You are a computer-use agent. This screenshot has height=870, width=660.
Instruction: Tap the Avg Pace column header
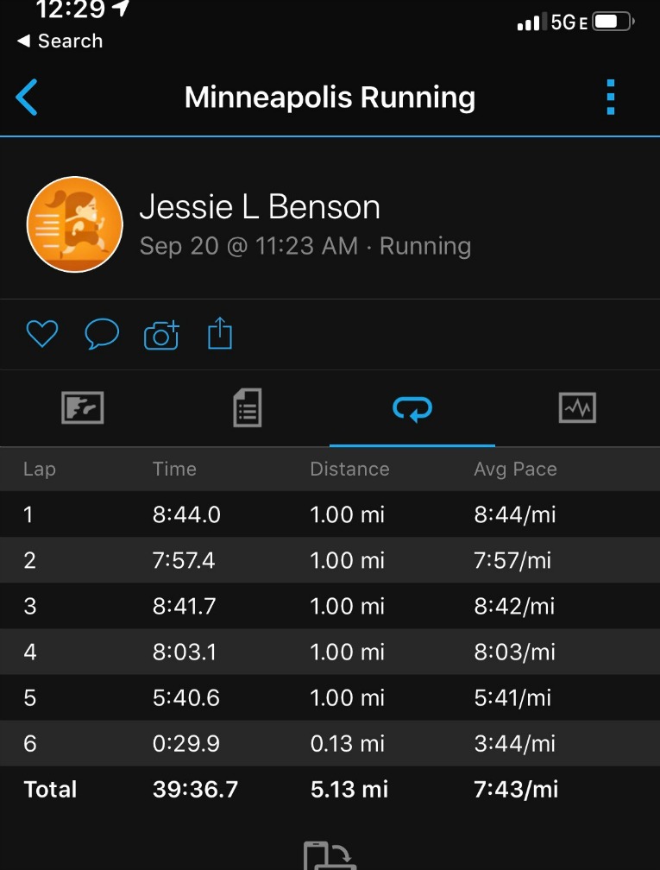click(515, 470)
